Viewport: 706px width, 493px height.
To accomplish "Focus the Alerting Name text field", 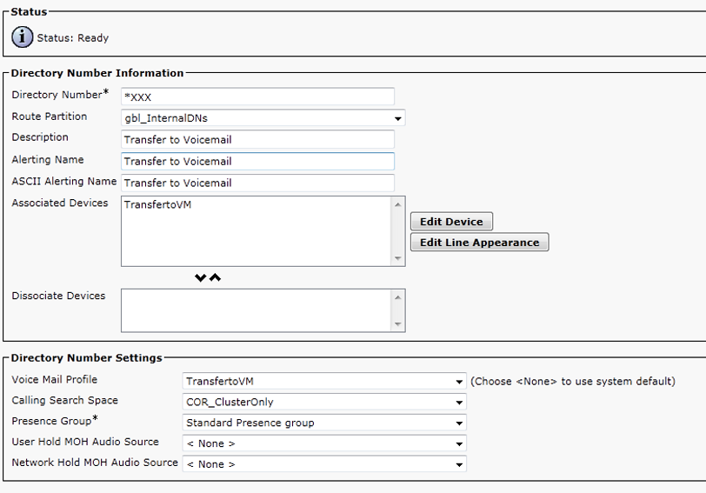I will (x=257, y=161).
